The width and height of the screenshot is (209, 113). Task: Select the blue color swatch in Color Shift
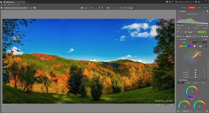[188, 46]
